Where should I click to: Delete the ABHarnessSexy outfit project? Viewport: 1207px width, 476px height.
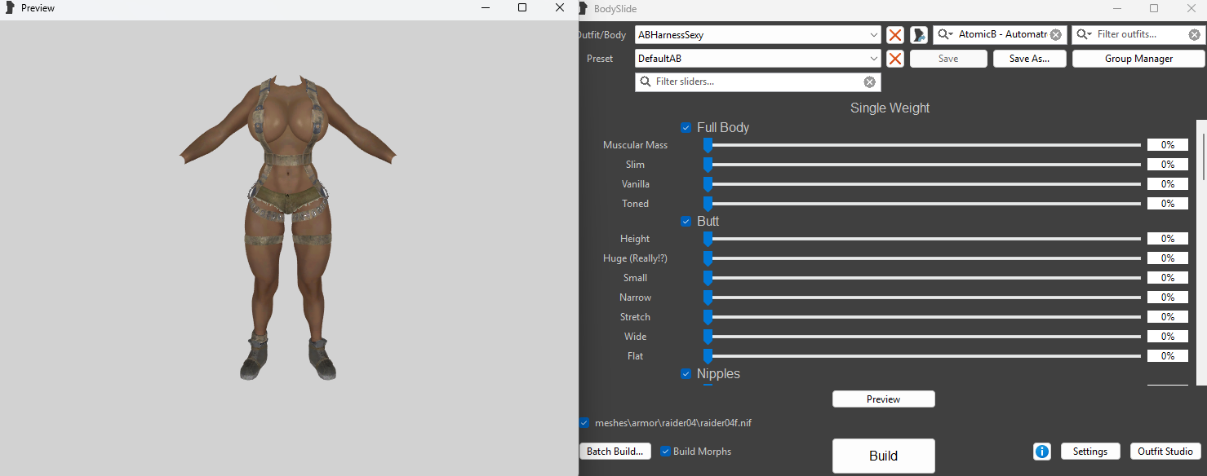coord(895,35)
